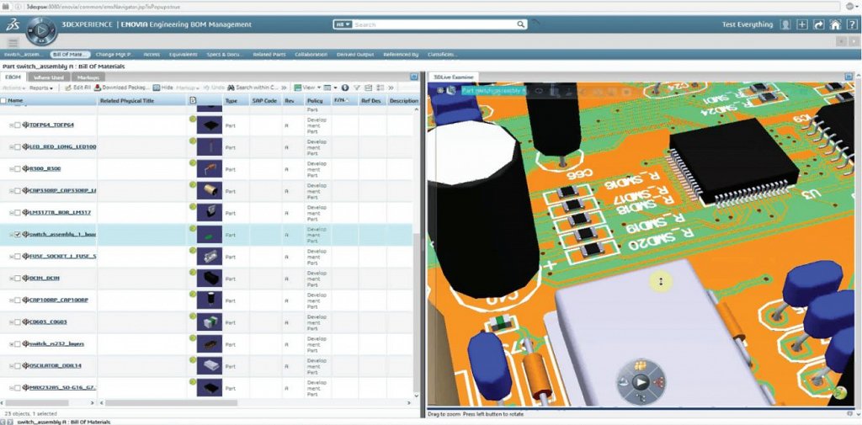Click the Share arrow icon in header

point(818,25)
